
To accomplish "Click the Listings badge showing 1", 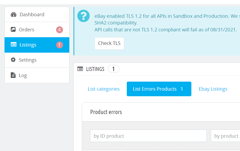I will click(59, 45).
